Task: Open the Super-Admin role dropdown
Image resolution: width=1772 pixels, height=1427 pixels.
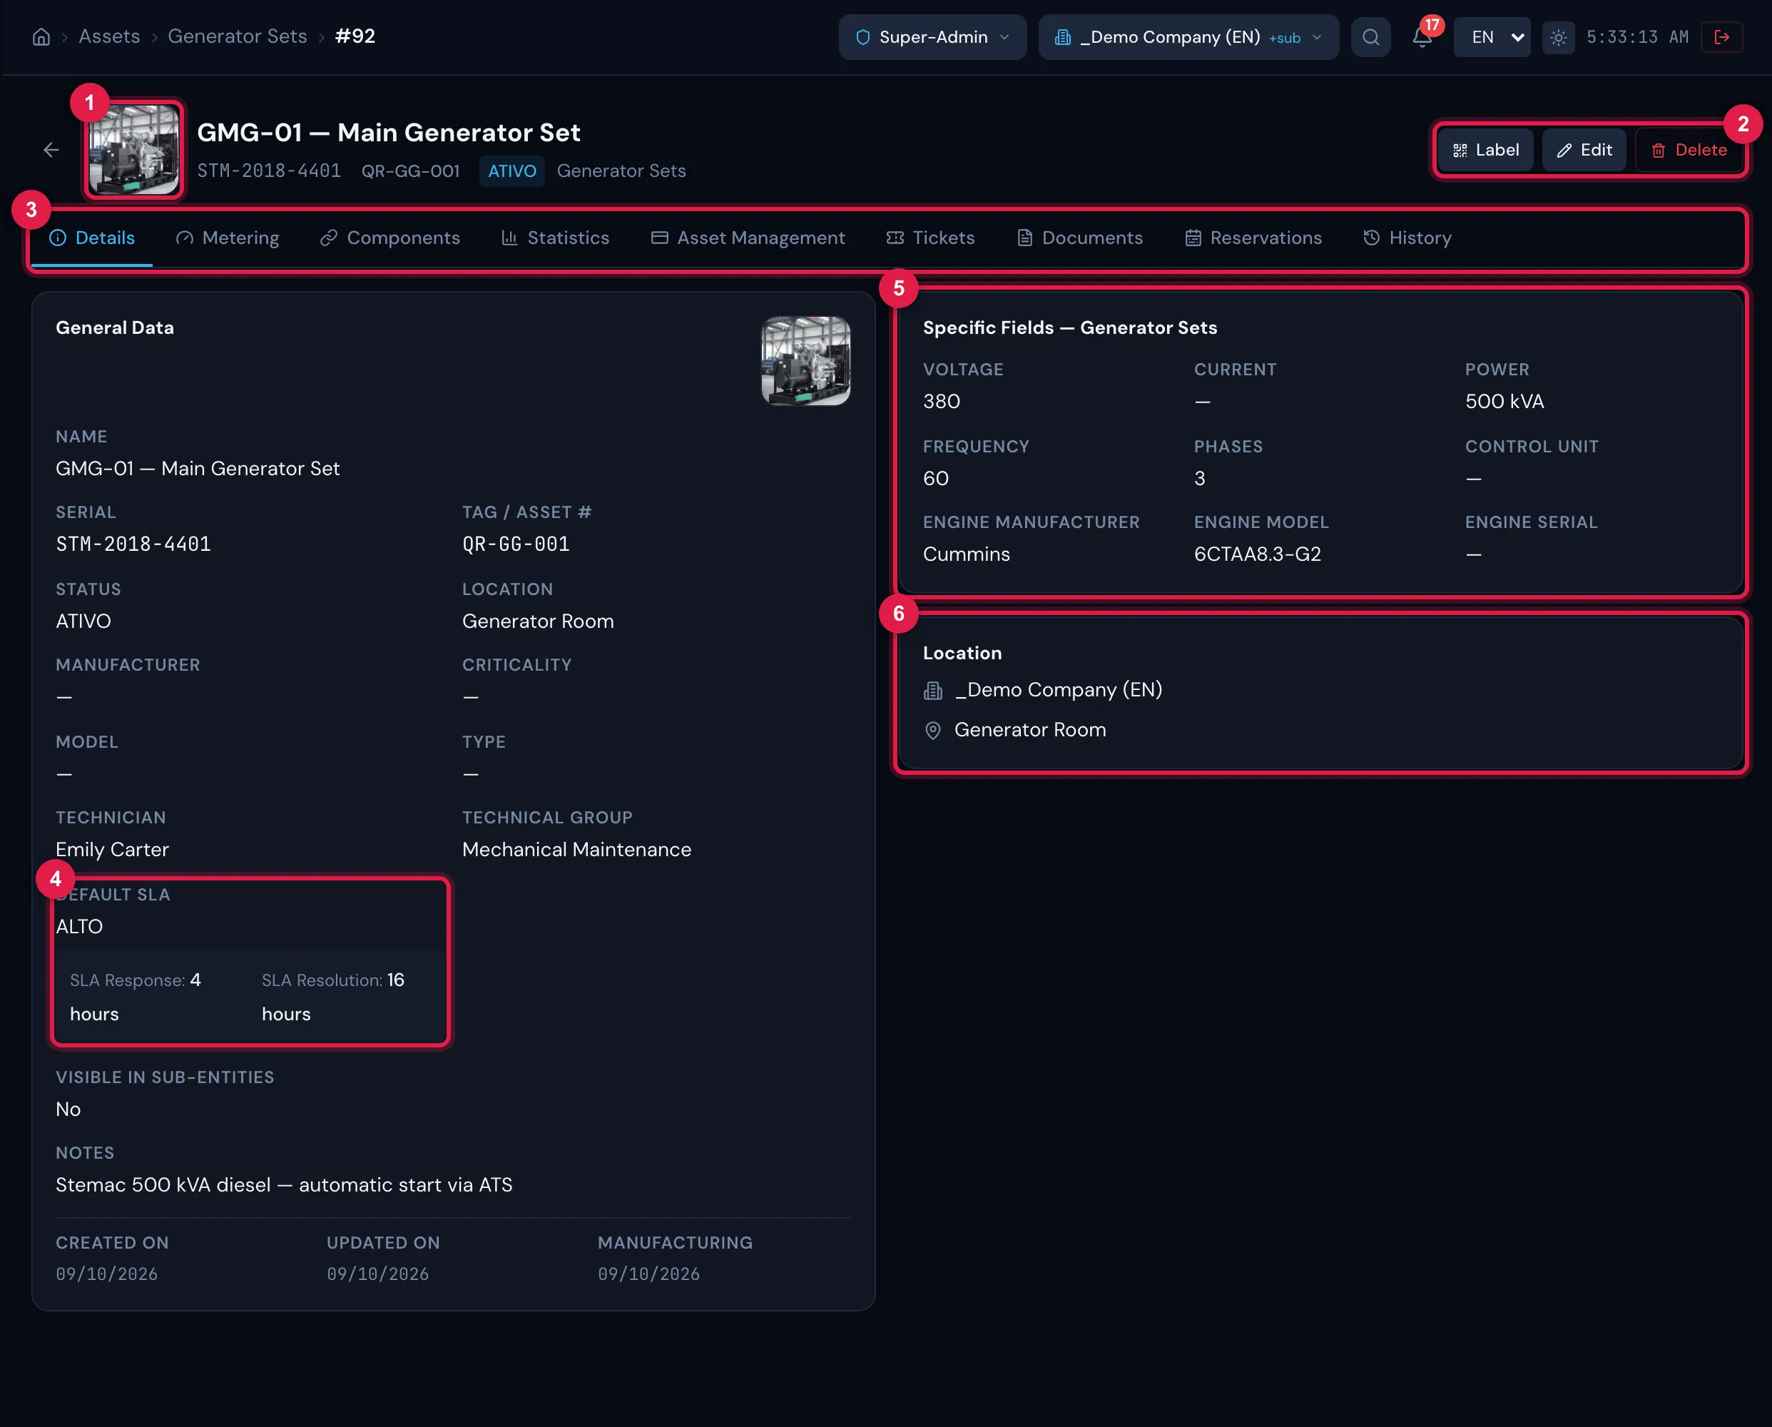Action: point(932,37)
